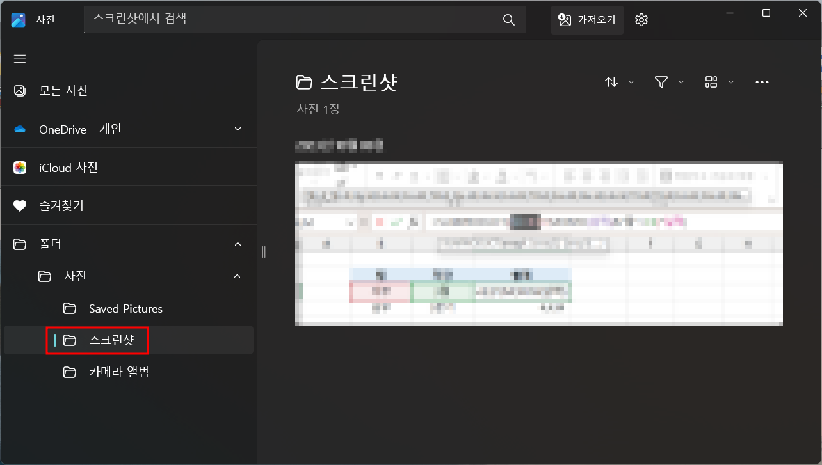
Task: Click the 카메라 앨범 folder icon
Action: point(70,372)
